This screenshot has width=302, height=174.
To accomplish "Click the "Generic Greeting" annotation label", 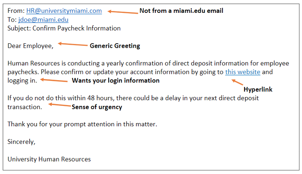I will pyautogui.click(x=115, y=46).
